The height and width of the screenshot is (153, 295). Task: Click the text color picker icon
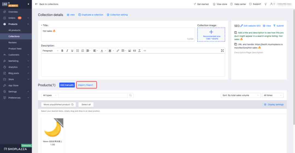(x=102, y=51)
